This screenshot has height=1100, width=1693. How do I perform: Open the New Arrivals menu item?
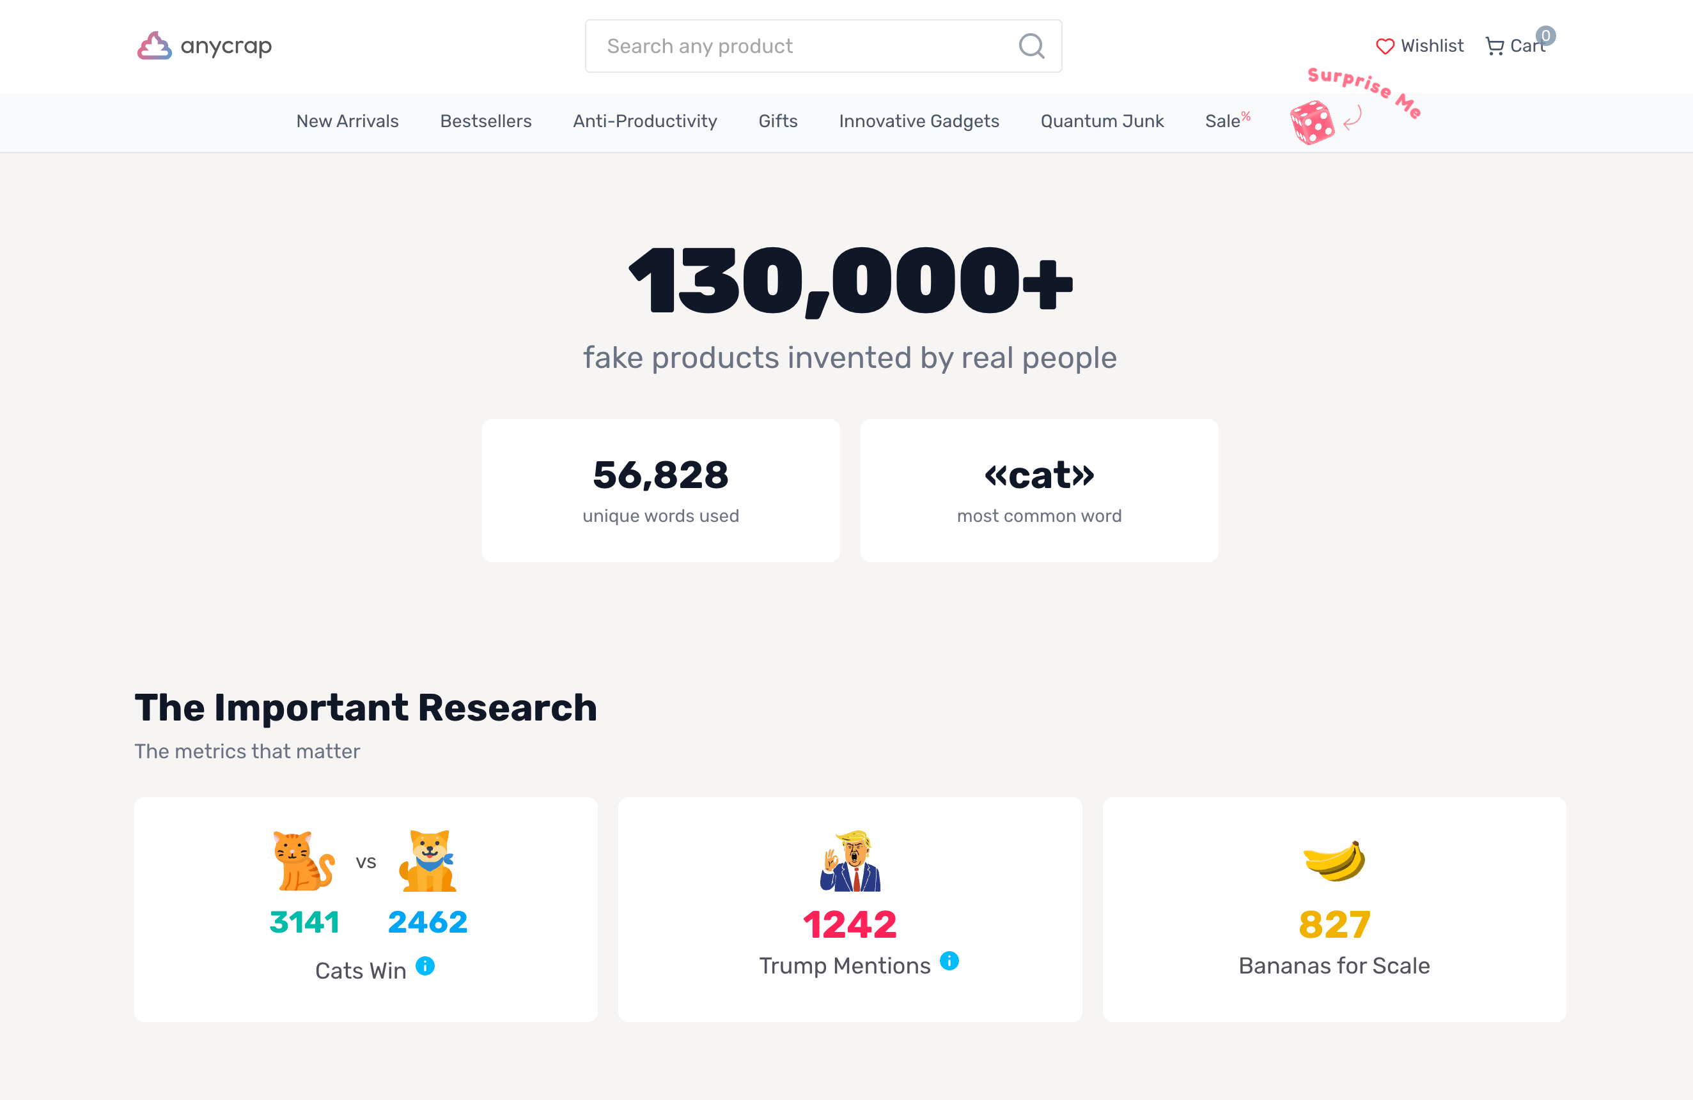347,121
